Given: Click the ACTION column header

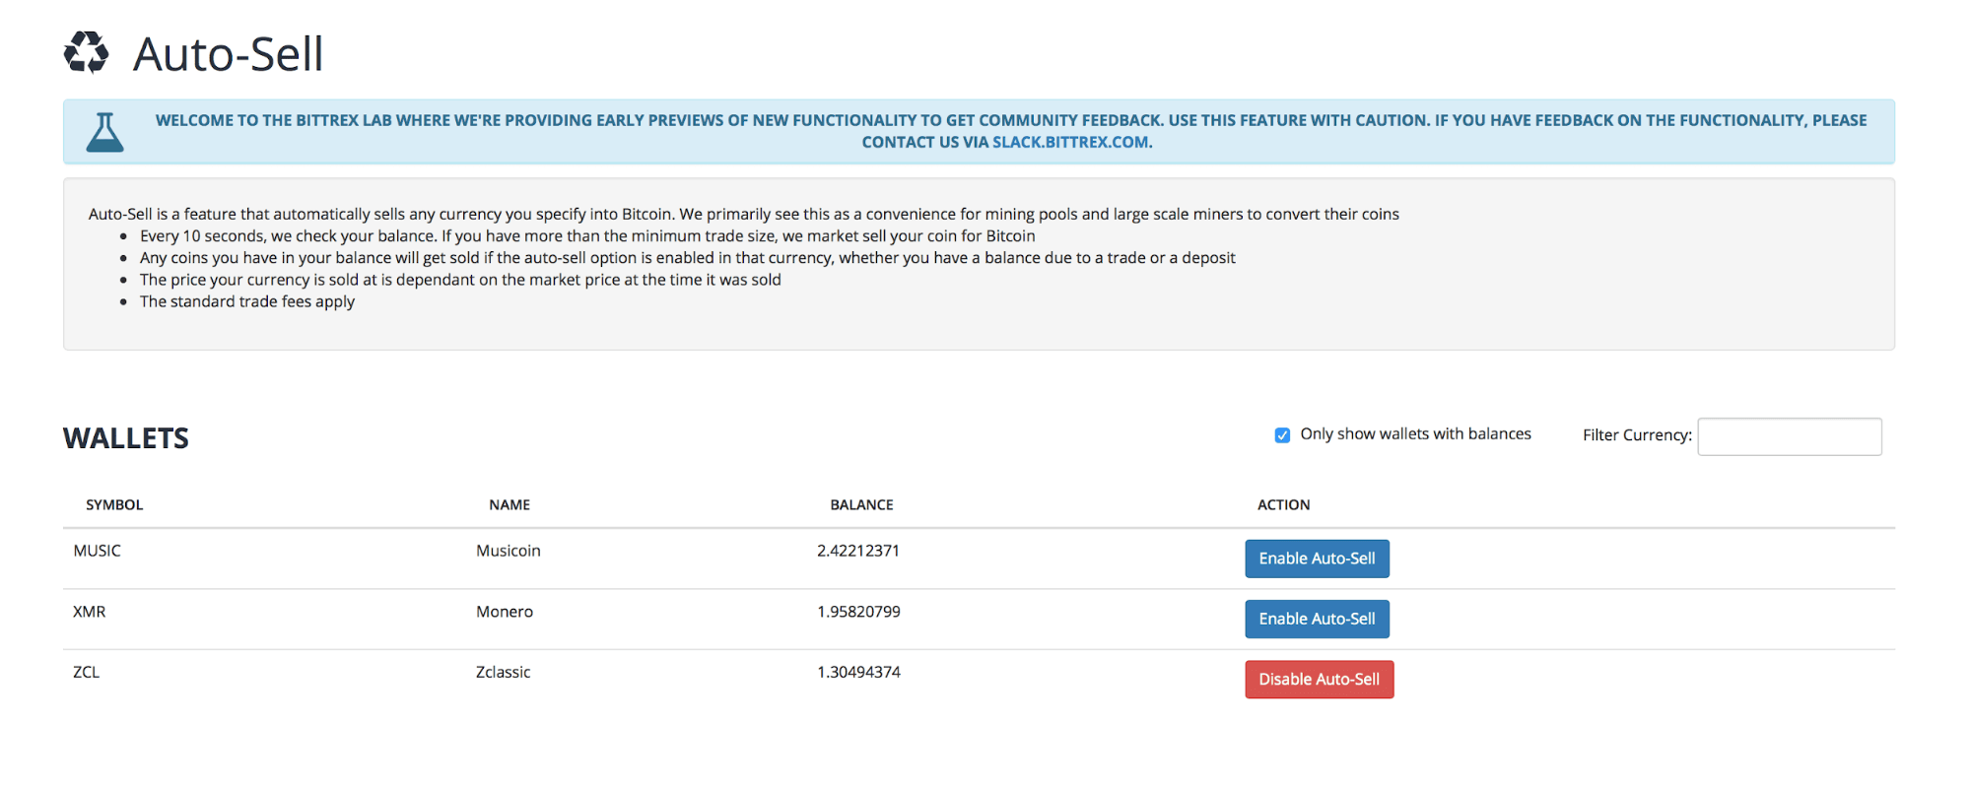Looking at the screenshot, I should (1283, 505).
